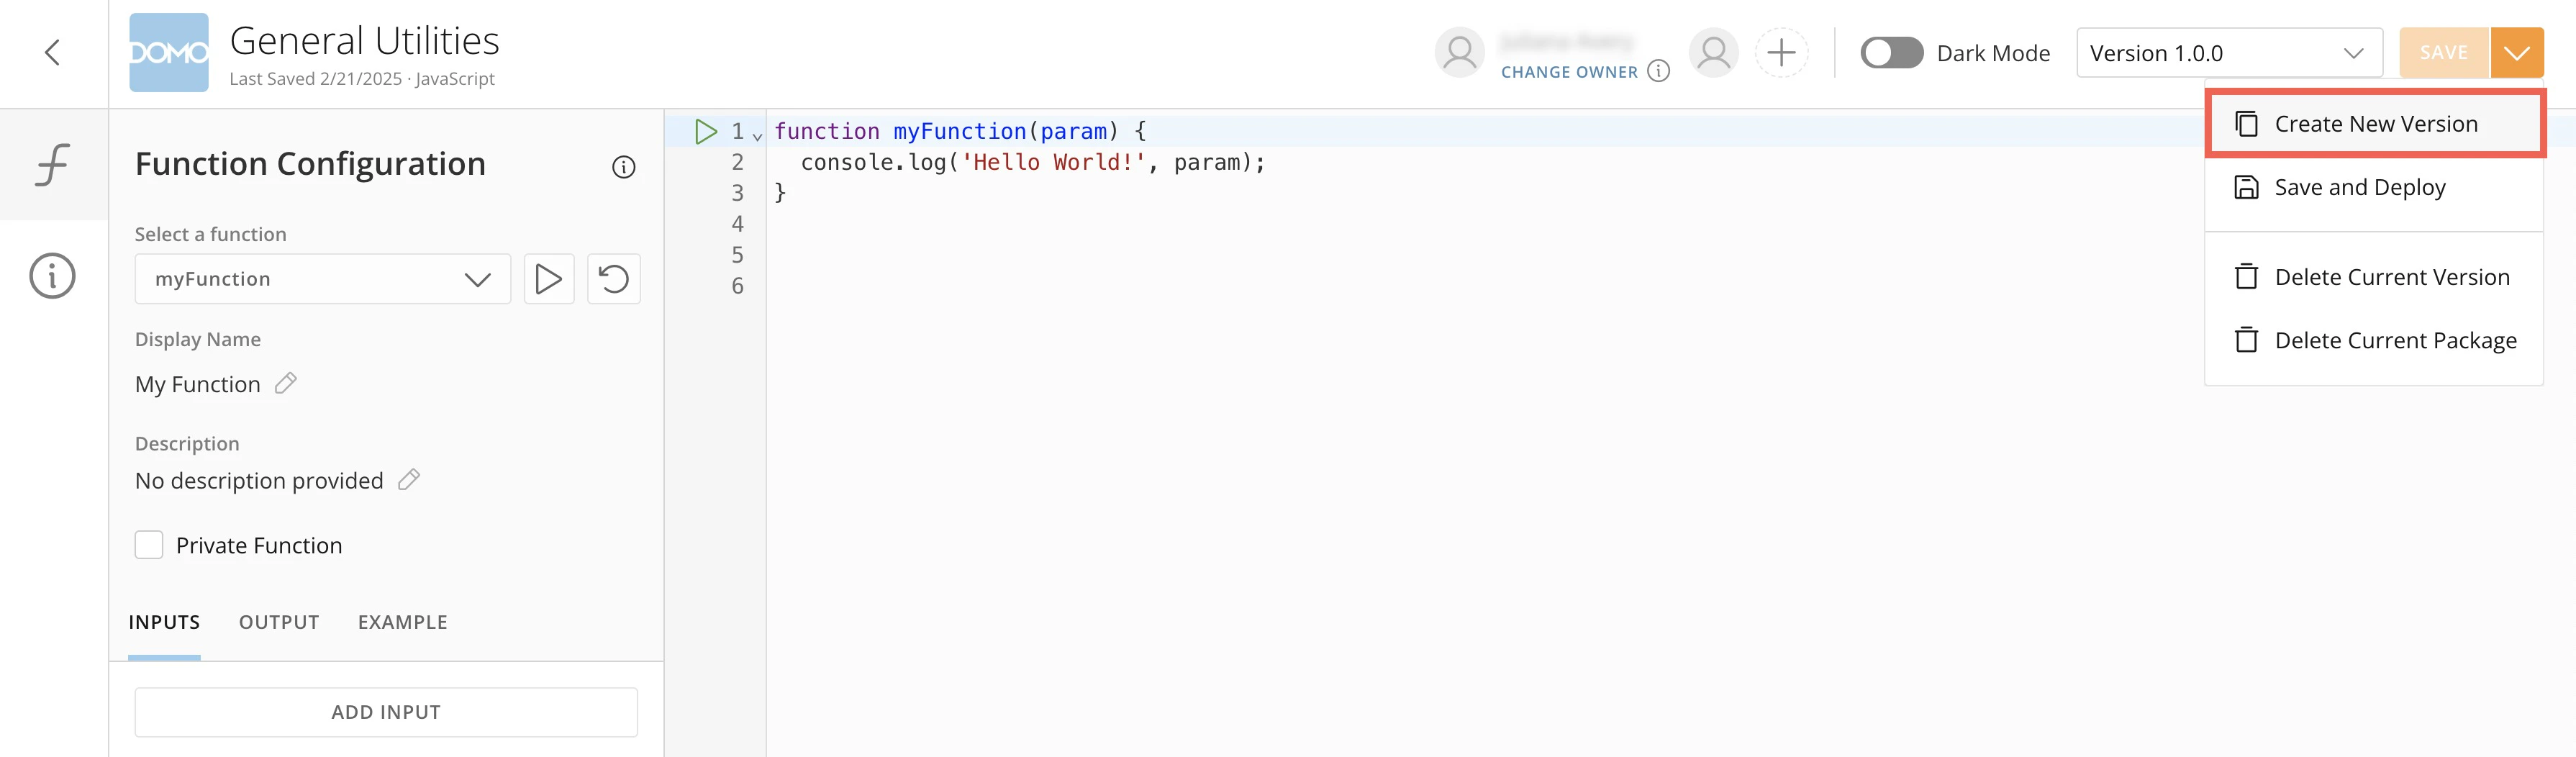
Task: Click the reset function icon
Action: [614, 279]
